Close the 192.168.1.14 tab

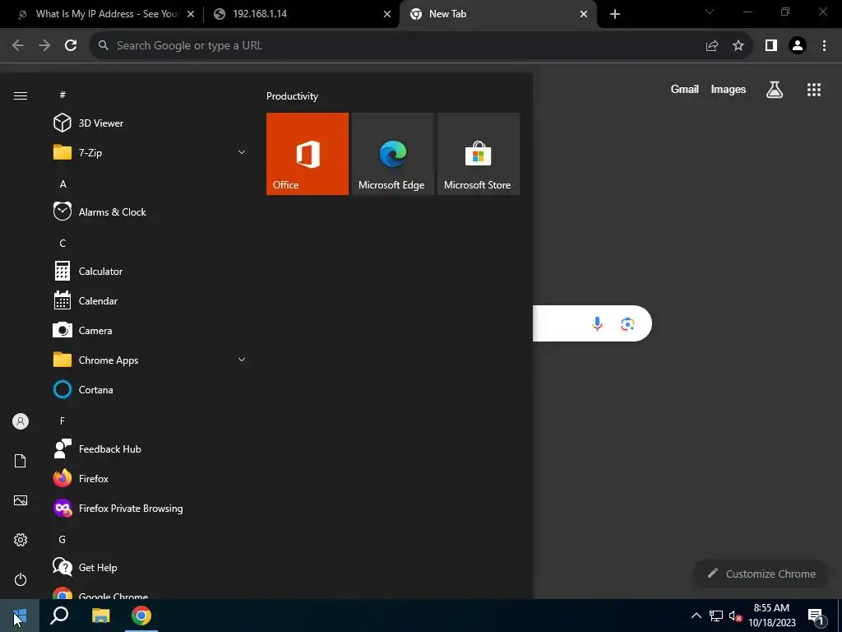(x=387, y=14)
